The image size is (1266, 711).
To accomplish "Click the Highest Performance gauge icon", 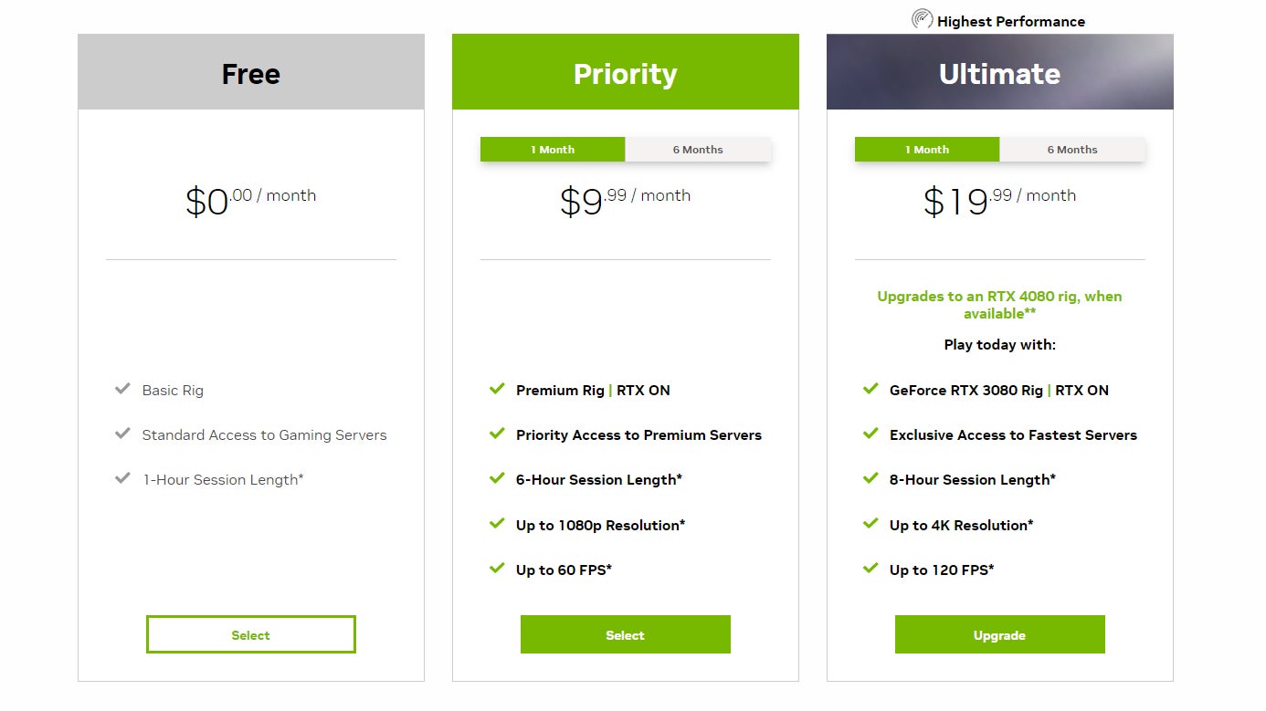I will coord(923,19).
